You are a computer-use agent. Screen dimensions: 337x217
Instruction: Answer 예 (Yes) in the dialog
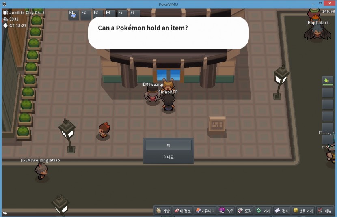tap(168, 145)
